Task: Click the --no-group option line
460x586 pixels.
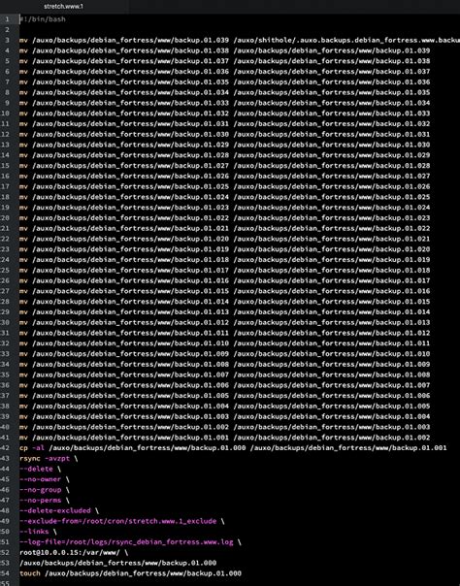Action: (x=45, y=490)
